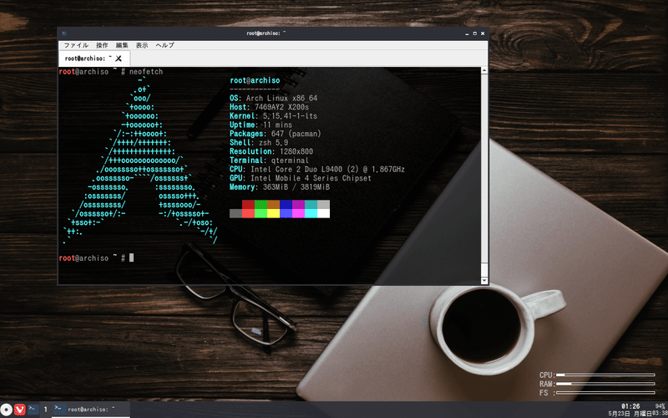The height and width of the screenshot is (418, 668).
Task: Click the typed 'neofetch' command text
Action: pyautogui.click(x=146, y=72)
